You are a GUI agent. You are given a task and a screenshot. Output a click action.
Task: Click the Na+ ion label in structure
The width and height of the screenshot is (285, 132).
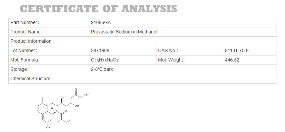point(87,95)
